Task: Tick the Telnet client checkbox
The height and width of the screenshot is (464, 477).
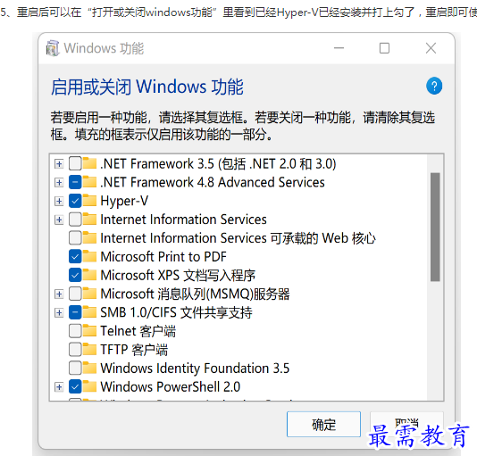Action: pyautogui.click(x=75, y=331)
